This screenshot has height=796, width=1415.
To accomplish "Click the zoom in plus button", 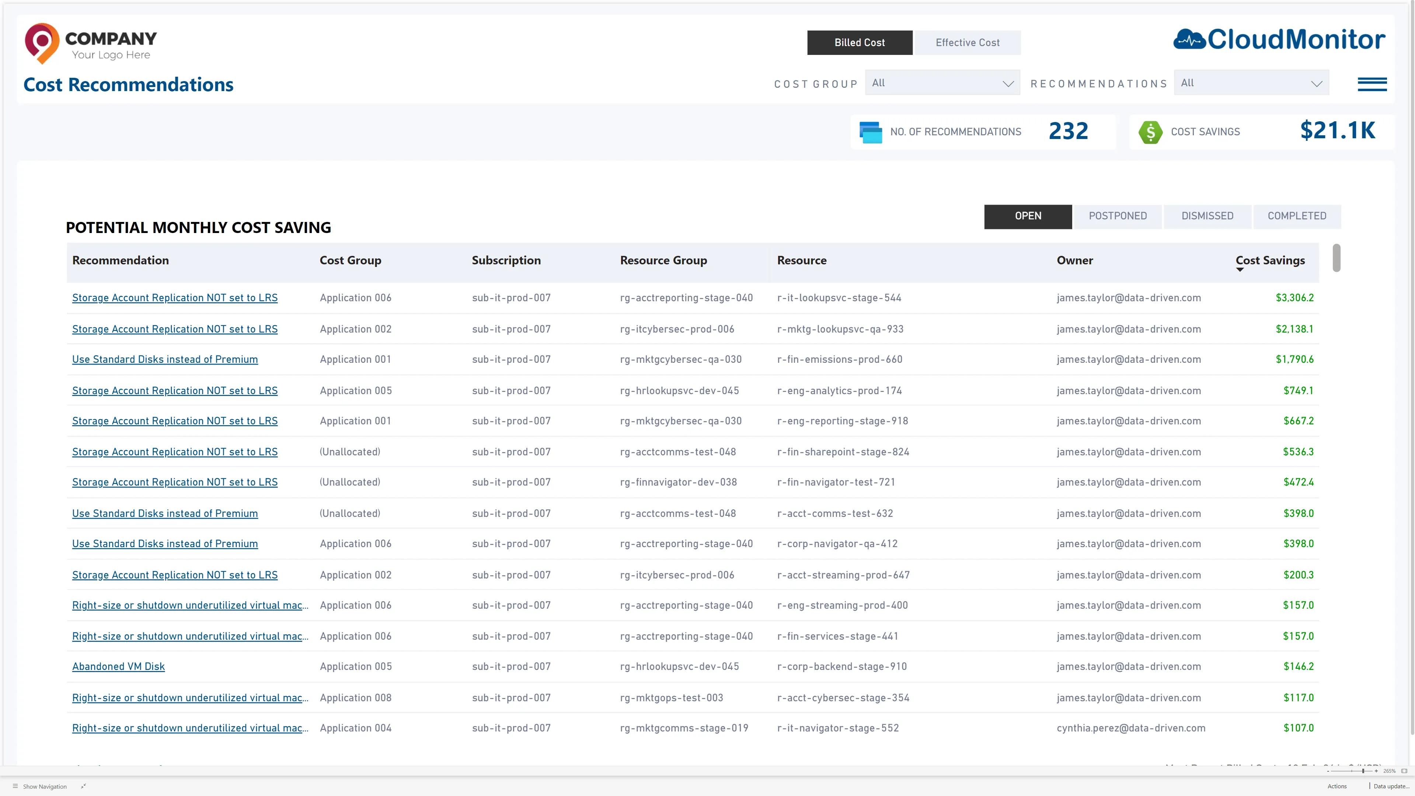I will point(1376,771).
